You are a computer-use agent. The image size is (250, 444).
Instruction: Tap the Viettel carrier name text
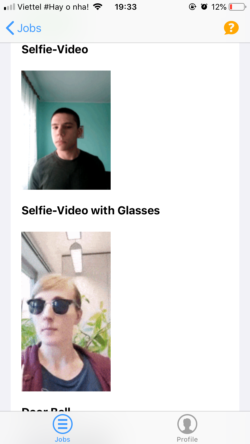point(53,7)
